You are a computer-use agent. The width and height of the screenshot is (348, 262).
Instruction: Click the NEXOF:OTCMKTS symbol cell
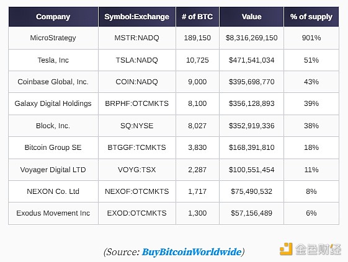pos(137,191)
